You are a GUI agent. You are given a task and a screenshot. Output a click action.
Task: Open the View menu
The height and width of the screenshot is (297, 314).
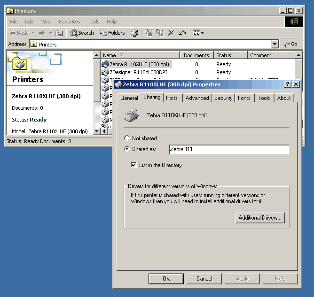(x=46, y=22)
